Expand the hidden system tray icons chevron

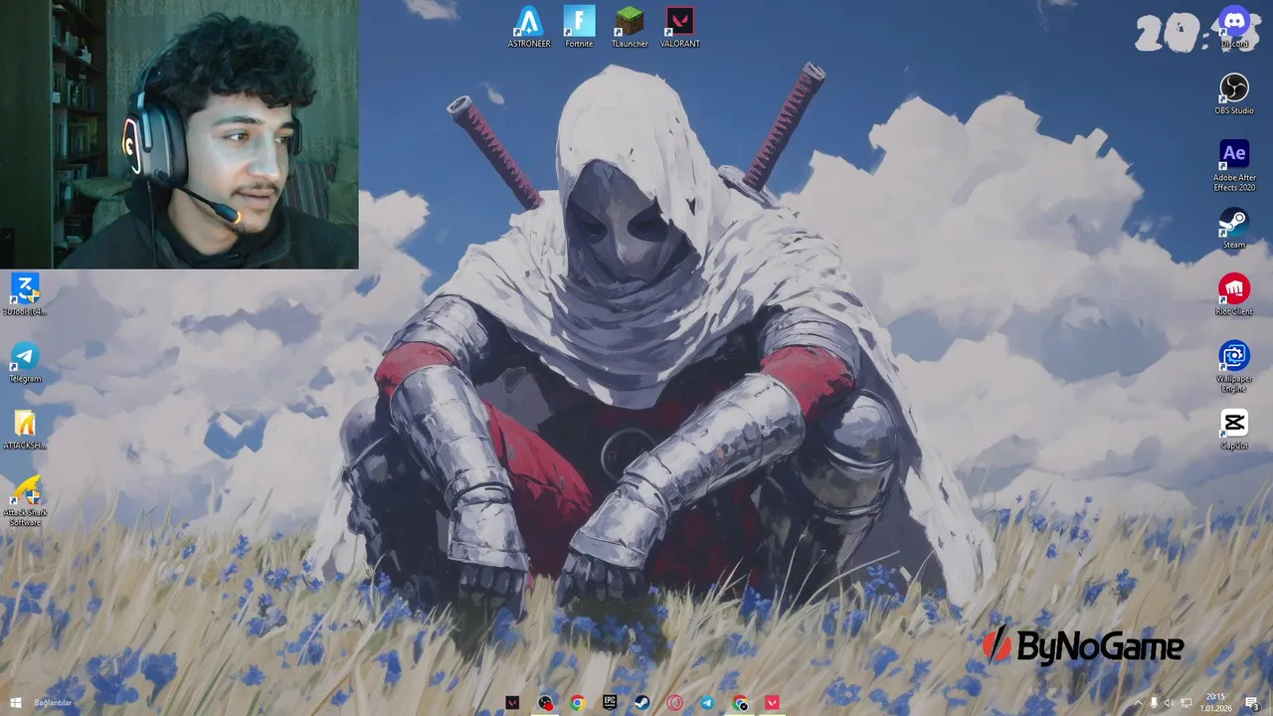(1139, 703)
